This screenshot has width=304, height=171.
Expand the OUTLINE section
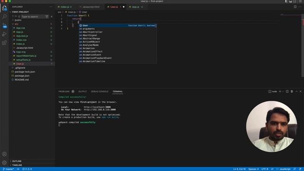pyautogui.click(x=17, y=161)
